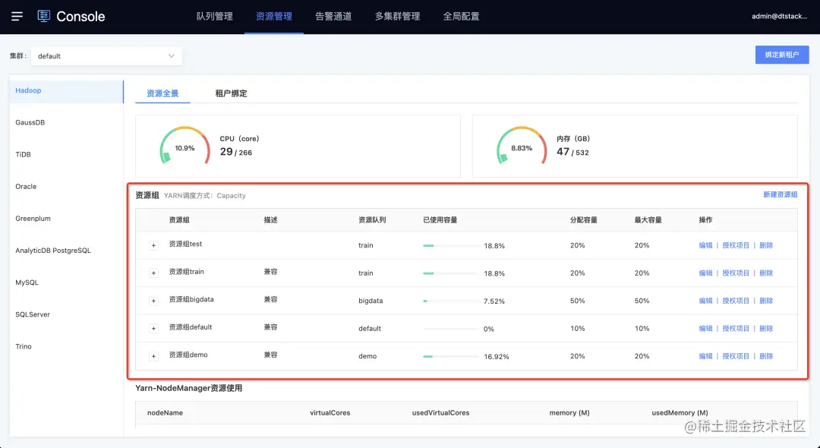Viewport: 820px width, 448px height.
Task: Click 删除 for 资源组bigdata
Action: click(x=766, y=301)
